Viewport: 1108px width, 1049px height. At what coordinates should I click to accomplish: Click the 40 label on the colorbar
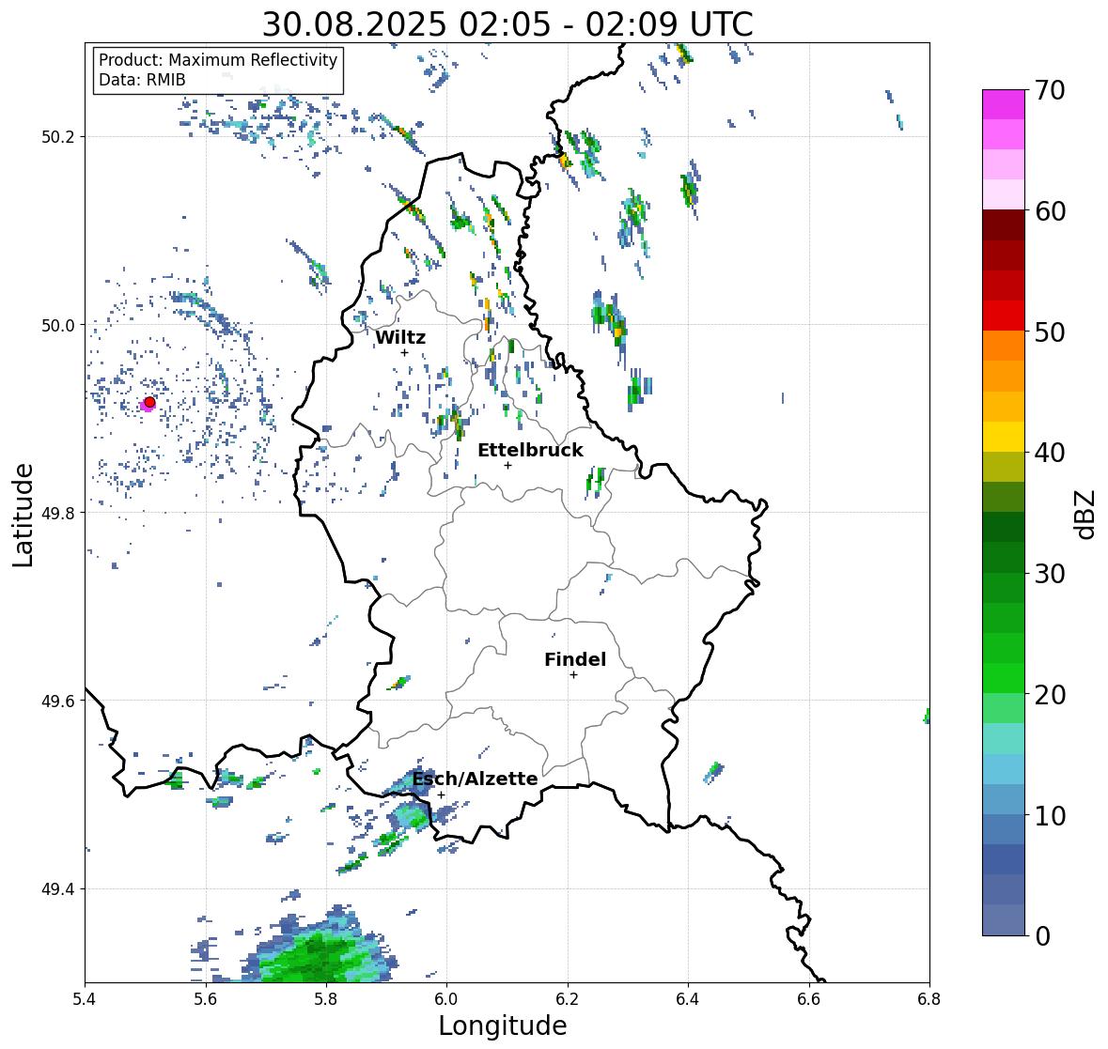tap(1050, 453)
